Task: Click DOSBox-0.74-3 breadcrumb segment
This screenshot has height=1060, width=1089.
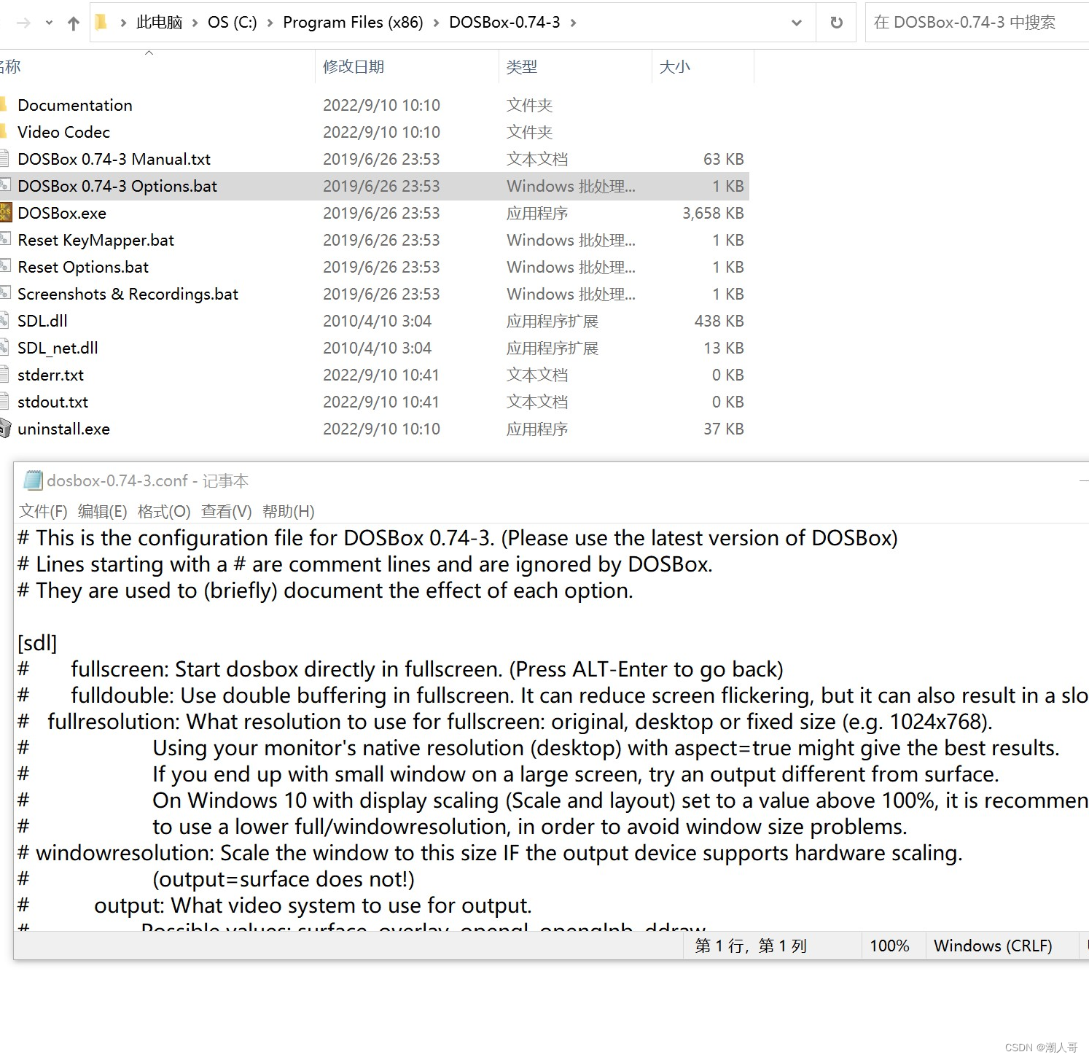Action: click(504, 23)
